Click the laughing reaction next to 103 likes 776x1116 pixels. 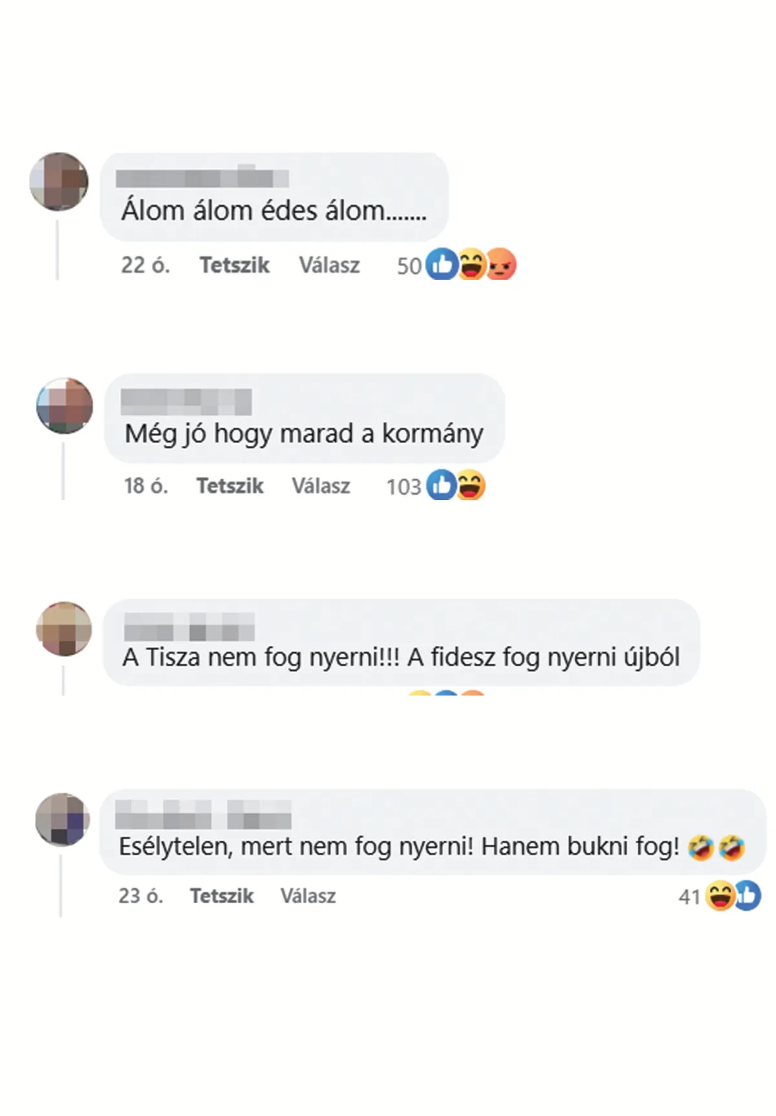tap(471, 485)
